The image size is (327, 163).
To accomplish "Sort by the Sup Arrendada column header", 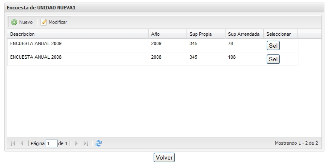I will point(245,34).
